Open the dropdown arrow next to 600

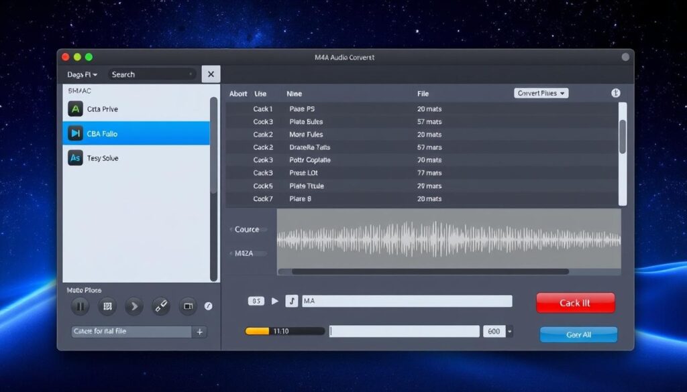pos(510,331)
